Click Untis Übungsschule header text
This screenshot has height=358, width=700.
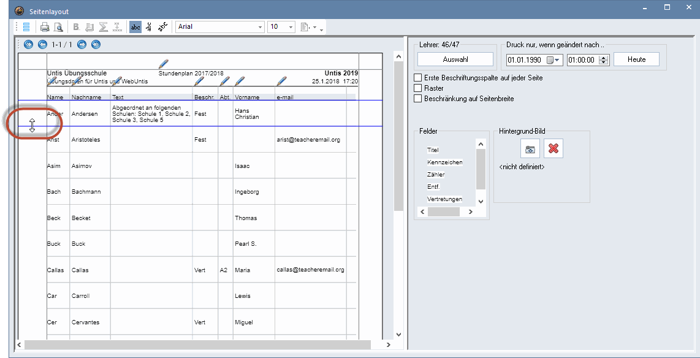[x=77, y=73]
